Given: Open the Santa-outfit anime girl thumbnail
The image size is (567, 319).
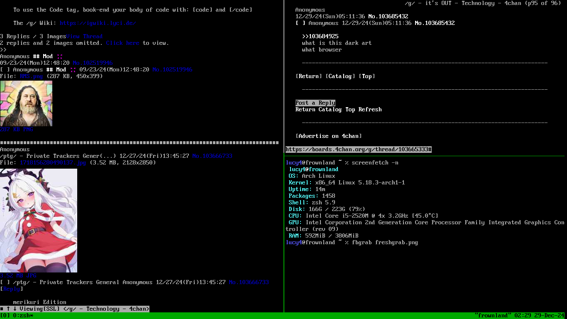Looking at the screenshot, I should pyautogui.click(x=39, y=221).
